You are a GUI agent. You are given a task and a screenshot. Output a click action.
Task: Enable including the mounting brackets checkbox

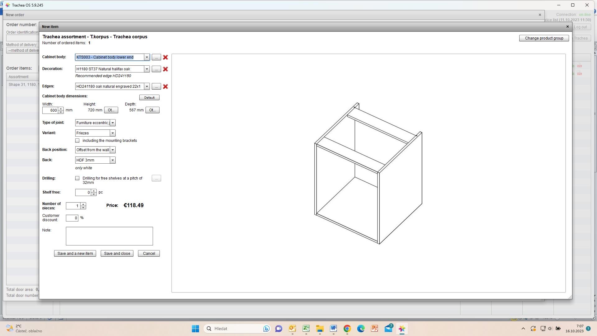click(77, 141)
